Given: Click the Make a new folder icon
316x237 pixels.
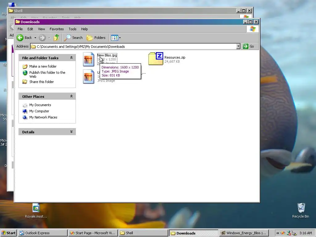Looking at the screenshot, I should 25,67.
